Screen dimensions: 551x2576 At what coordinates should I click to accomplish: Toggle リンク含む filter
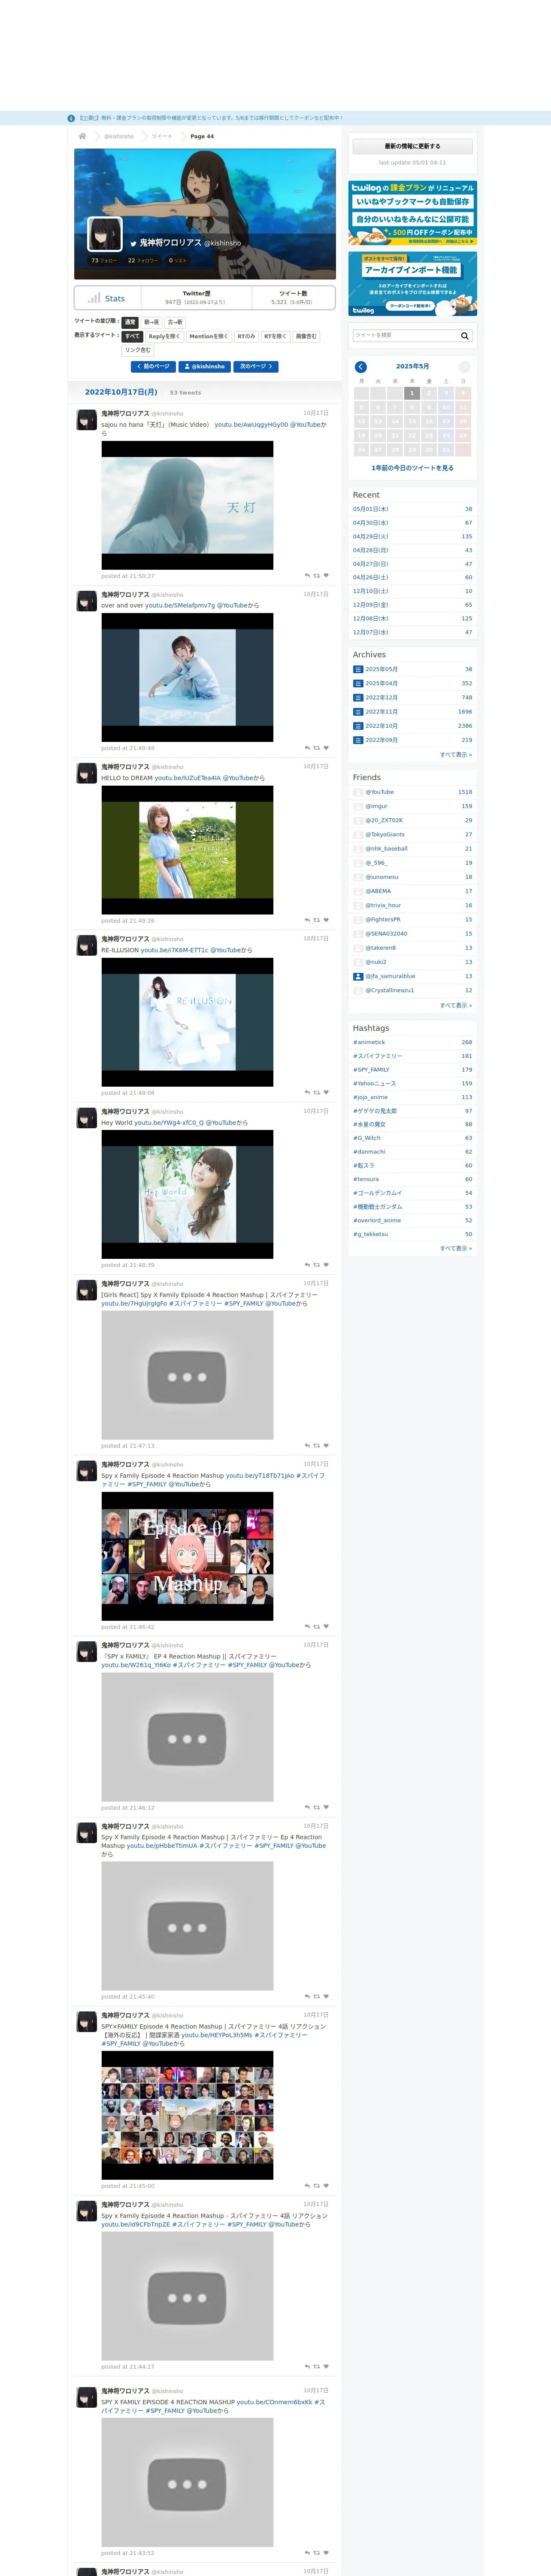coord(138,350)
